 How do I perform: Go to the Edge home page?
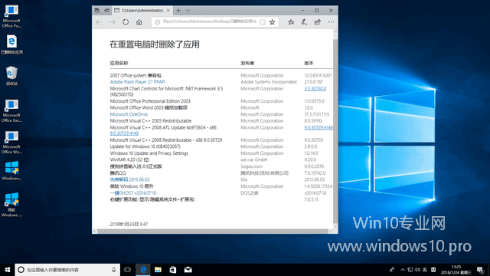pyautogui.click(x=139, y=22)
